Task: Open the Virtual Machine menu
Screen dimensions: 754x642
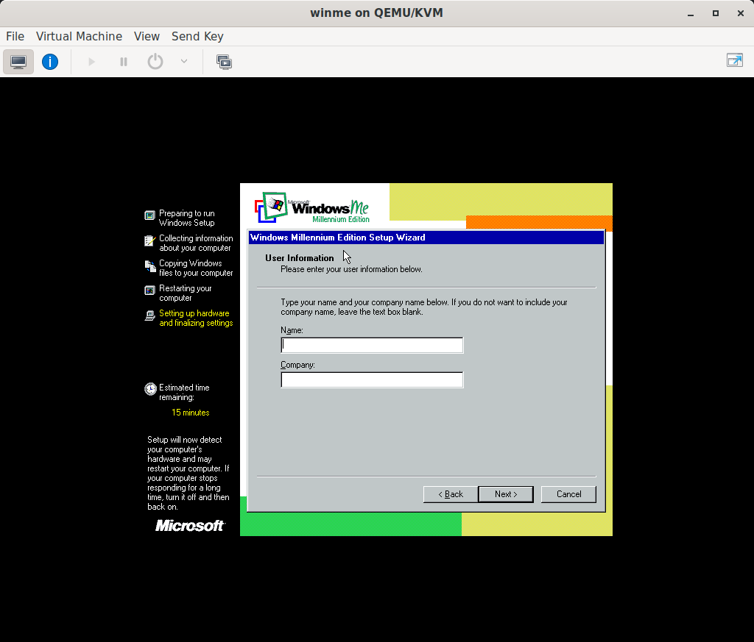Action: coord(79,37)
